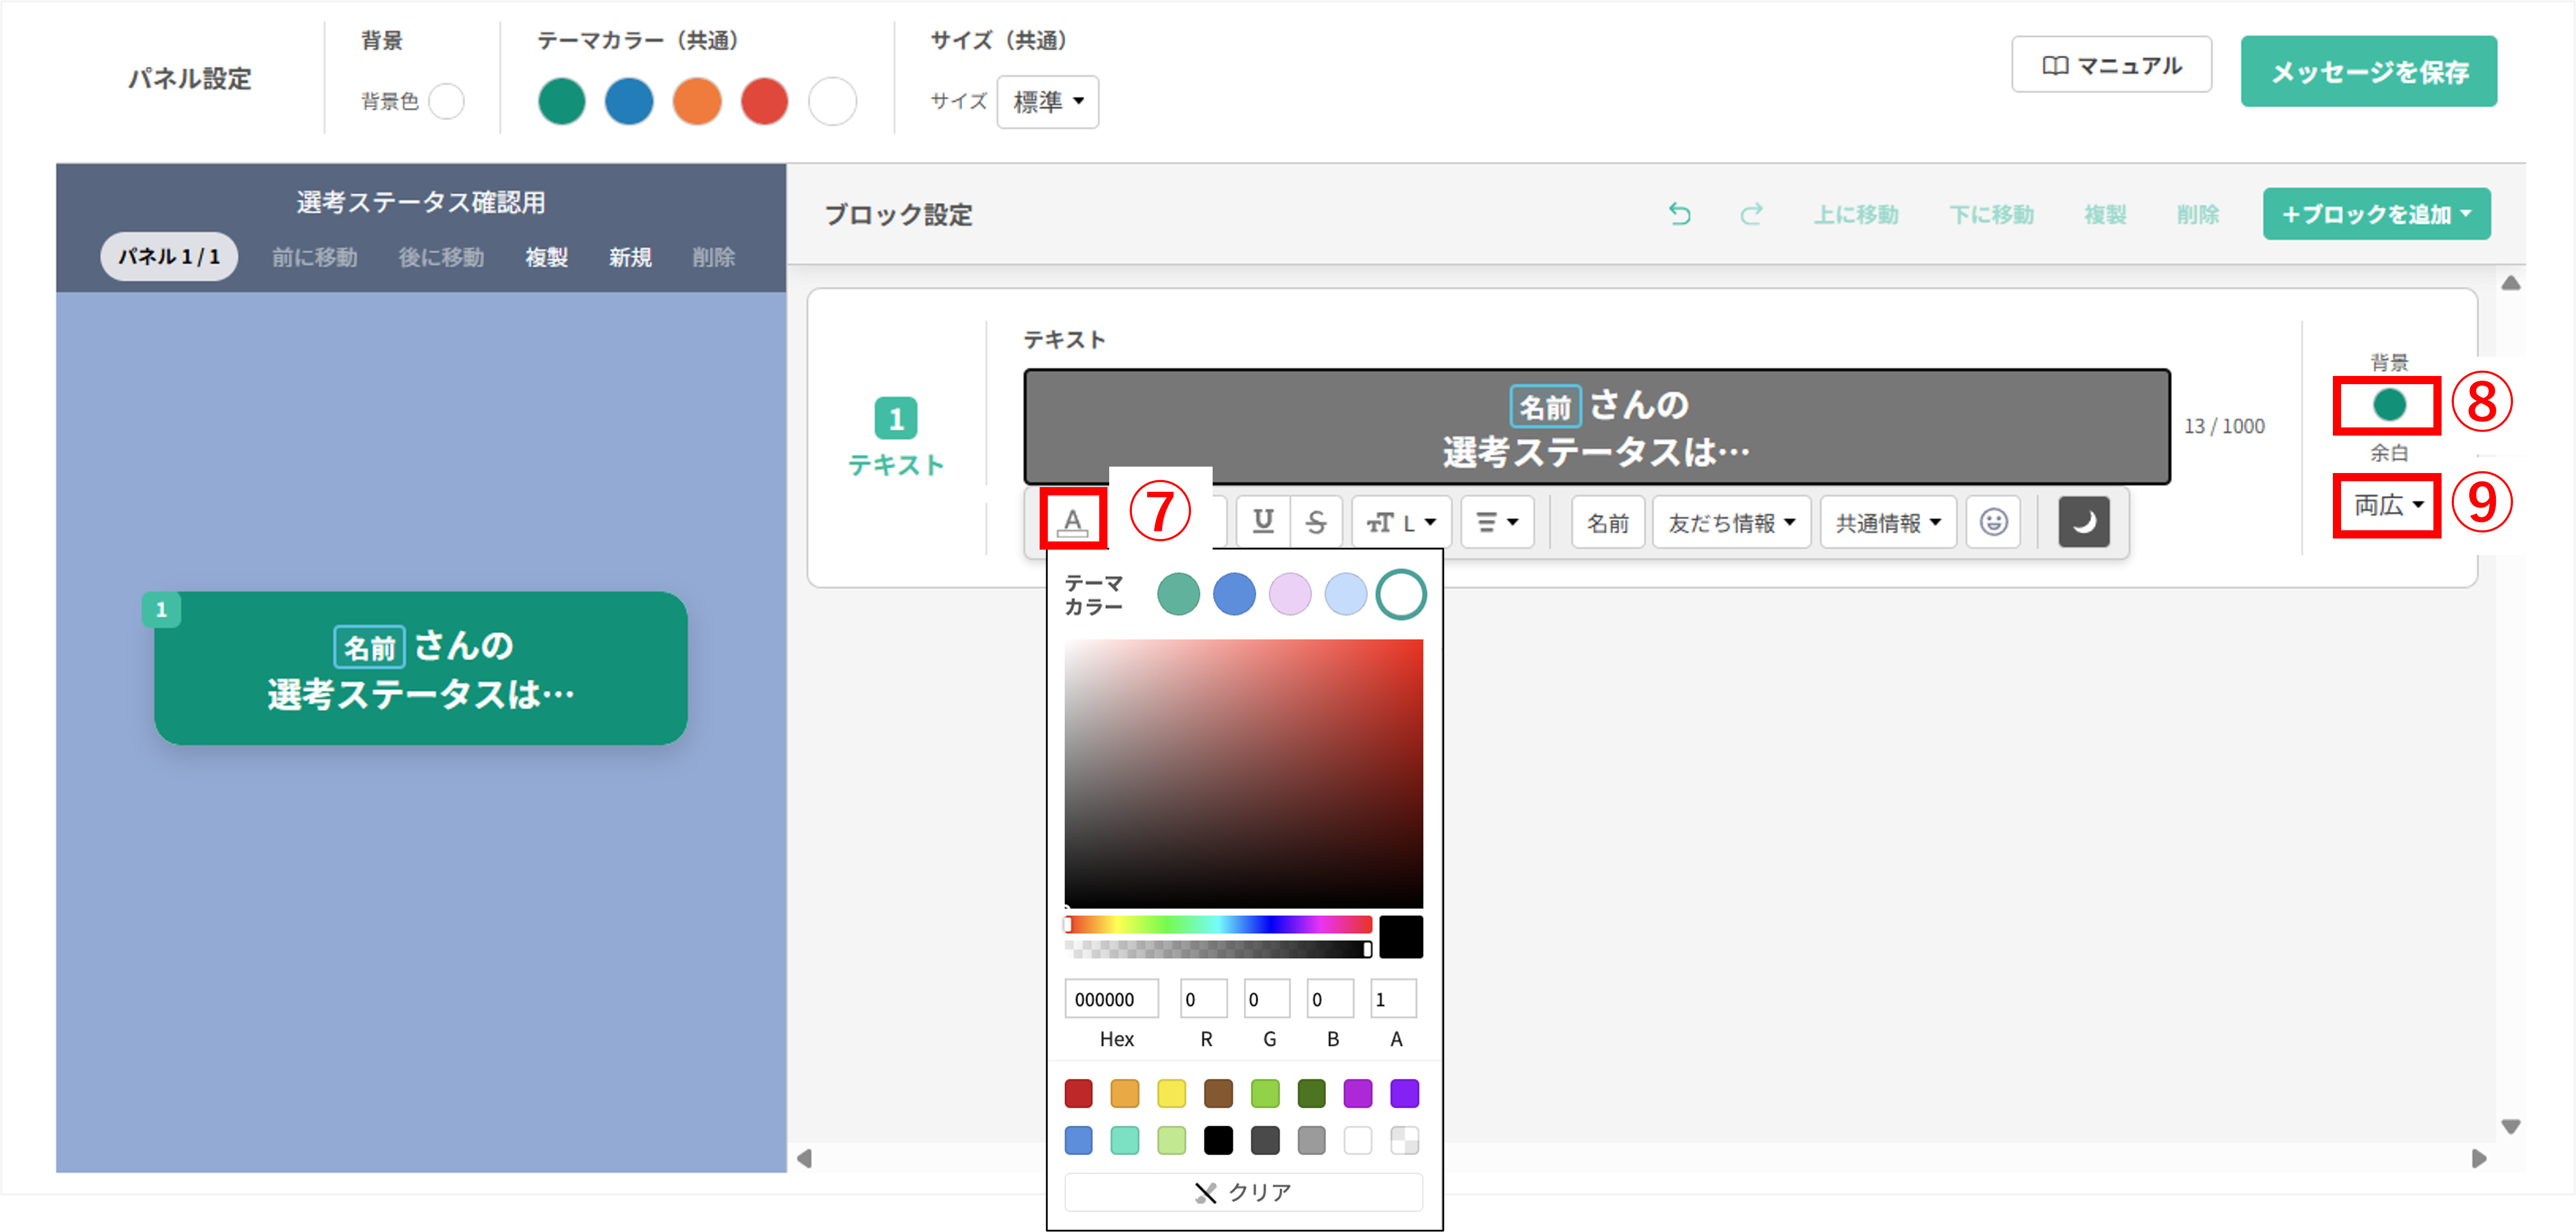Click the メッセージを保存 button
This screenshot has width=2576, height=1232.
(x=2369, y=71)
